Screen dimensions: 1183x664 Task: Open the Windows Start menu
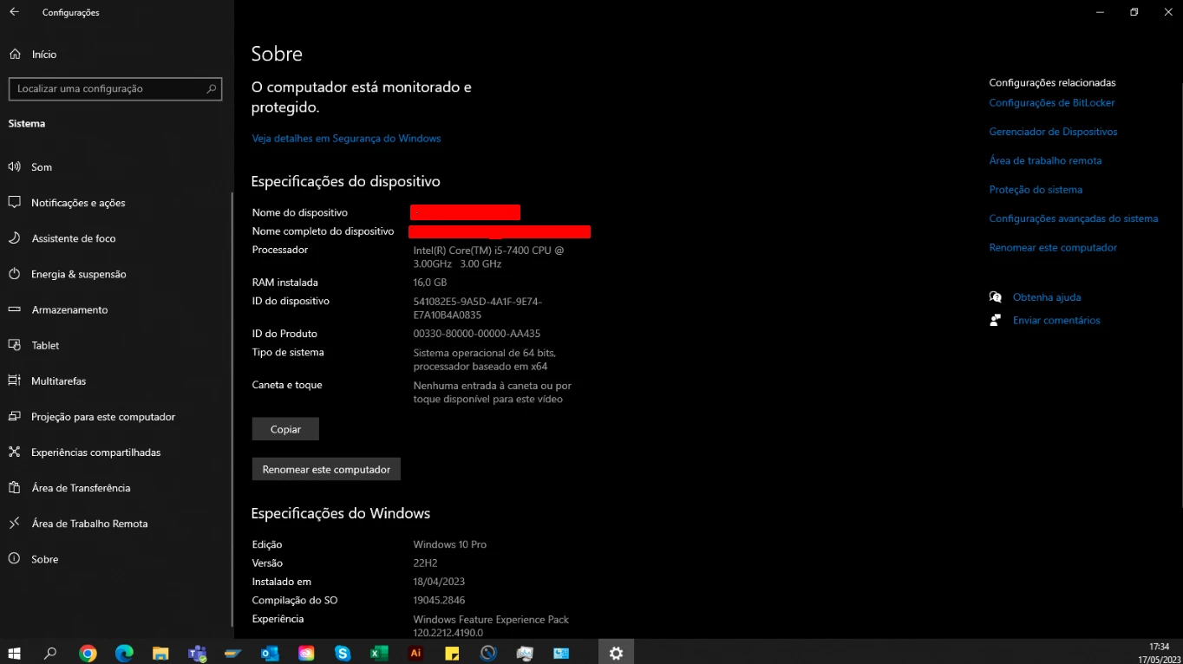tap(15, 653)
